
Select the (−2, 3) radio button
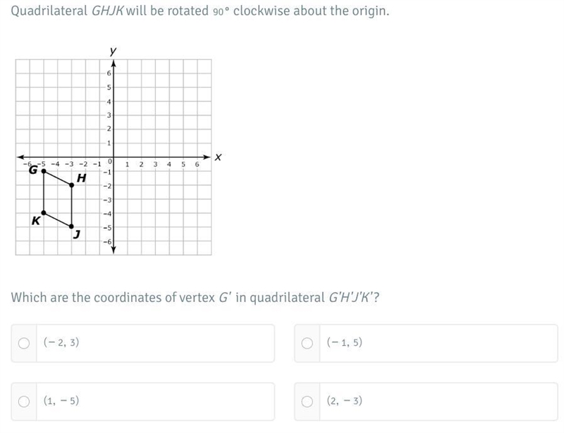click(24, 343)
